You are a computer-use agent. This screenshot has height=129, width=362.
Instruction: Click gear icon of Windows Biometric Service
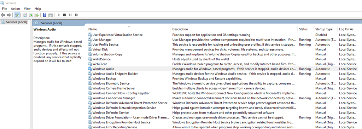coord(90,84)
